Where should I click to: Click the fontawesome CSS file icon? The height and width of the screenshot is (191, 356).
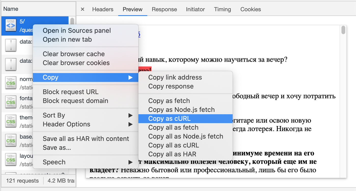[x=11, y=102]
